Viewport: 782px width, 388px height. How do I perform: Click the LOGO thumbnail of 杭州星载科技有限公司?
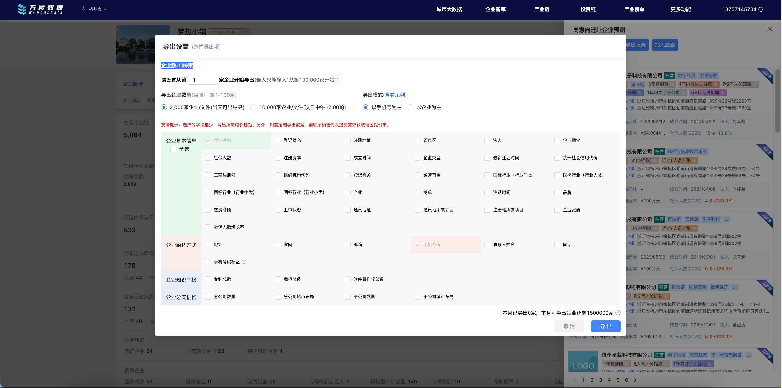click(583, 361)
